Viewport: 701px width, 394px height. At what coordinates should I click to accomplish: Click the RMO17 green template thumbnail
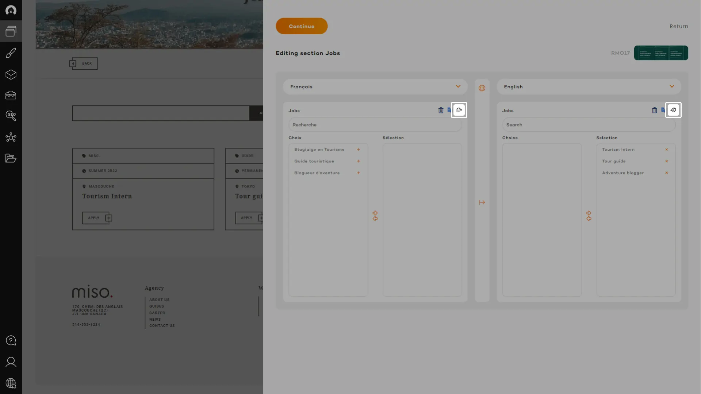(x=661, y=53)
